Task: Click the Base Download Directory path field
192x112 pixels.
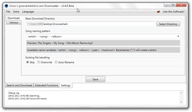Action: (90, 24)
